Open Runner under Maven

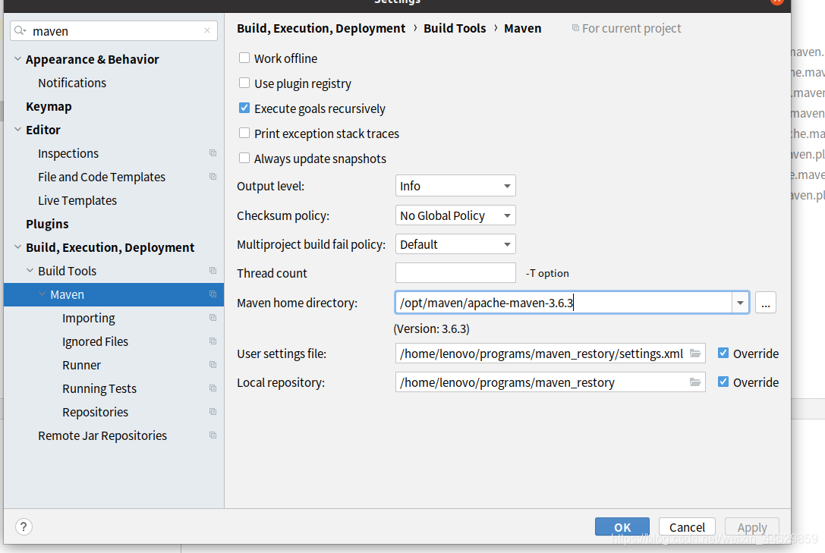81,366
